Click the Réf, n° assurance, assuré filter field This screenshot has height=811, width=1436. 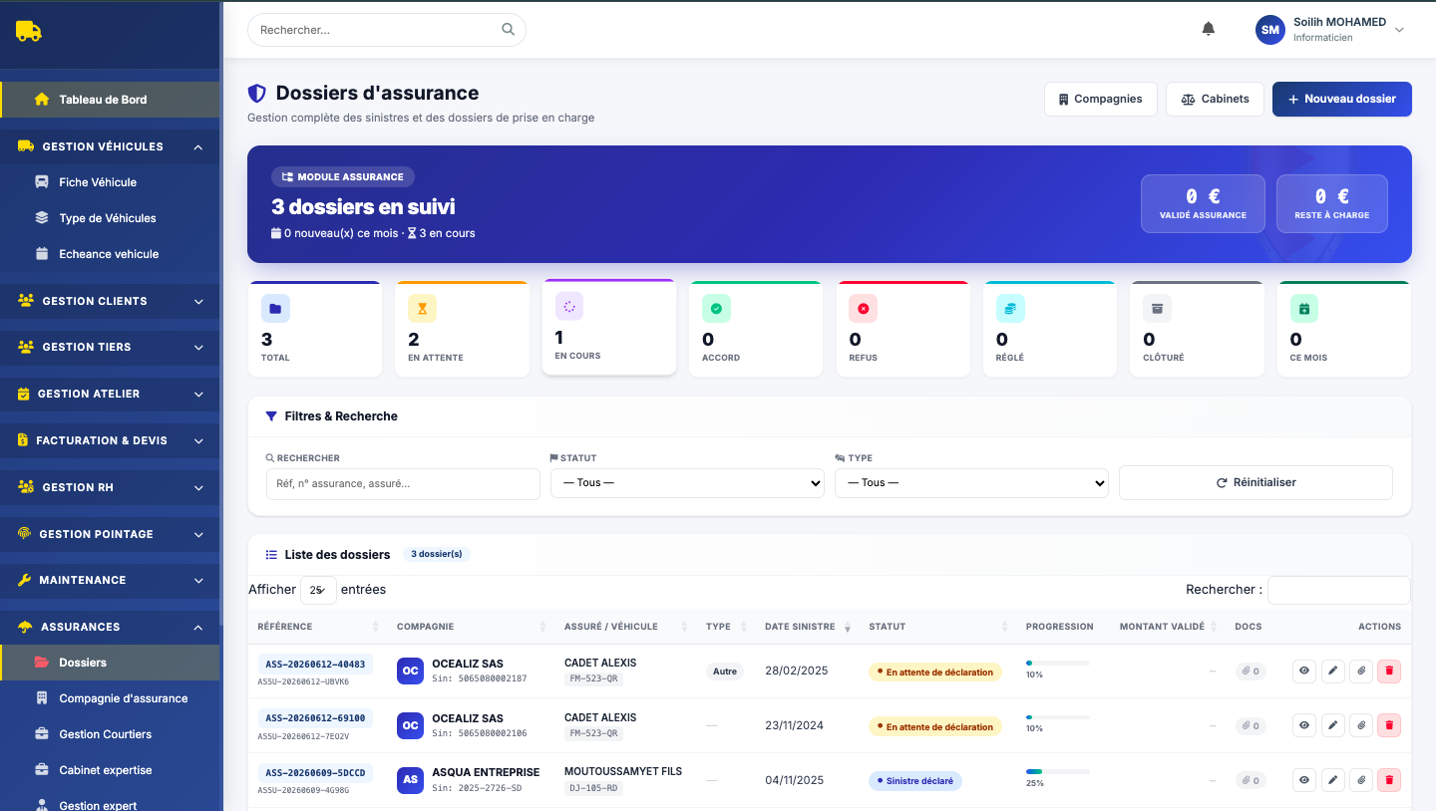(x=403, y=484)
